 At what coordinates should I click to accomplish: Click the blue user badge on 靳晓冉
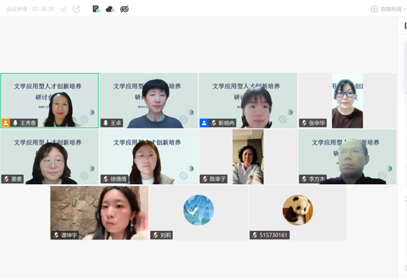(204, 123)
